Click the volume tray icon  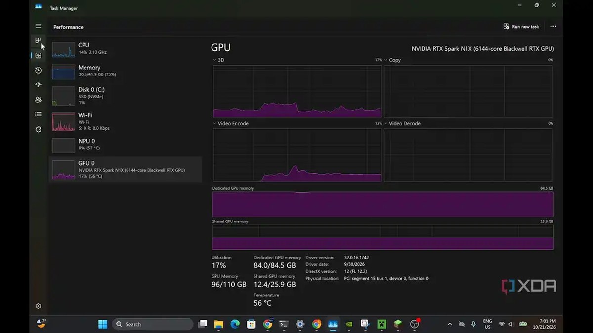(511, 324)
